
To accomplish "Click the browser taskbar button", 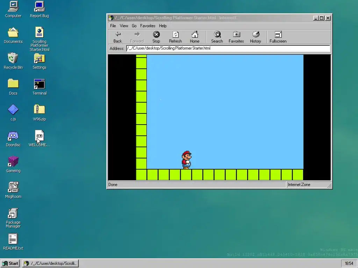I will [50, 263].
